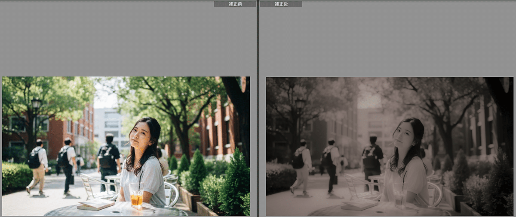Click the street lamp in the color photo
This screenshot has height=217, width=516.
pos(37,105)
